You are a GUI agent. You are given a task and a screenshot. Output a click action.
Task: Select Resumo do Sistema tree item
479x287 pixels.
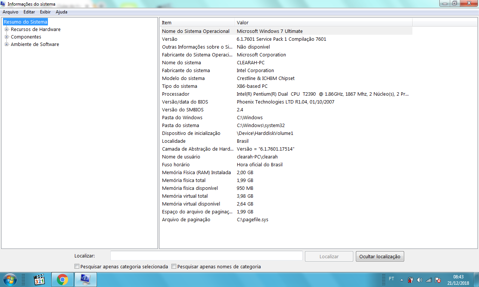pyautogui.click(x=25, y=22)
